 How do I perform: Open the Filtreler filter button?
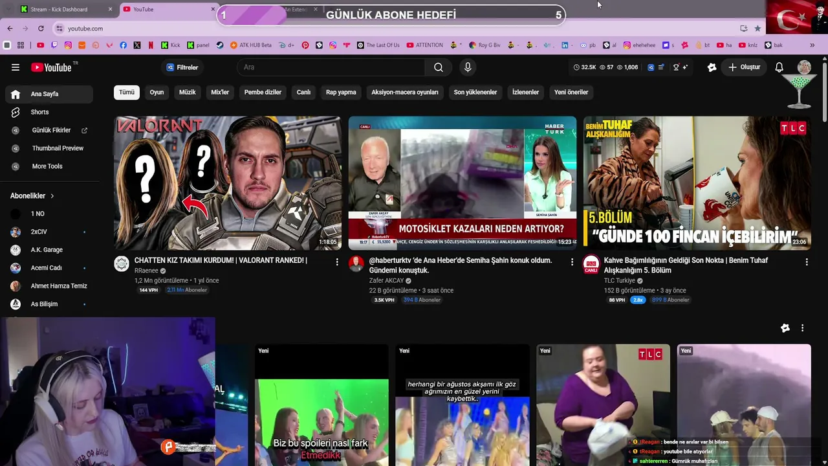[x=182, y=67]
